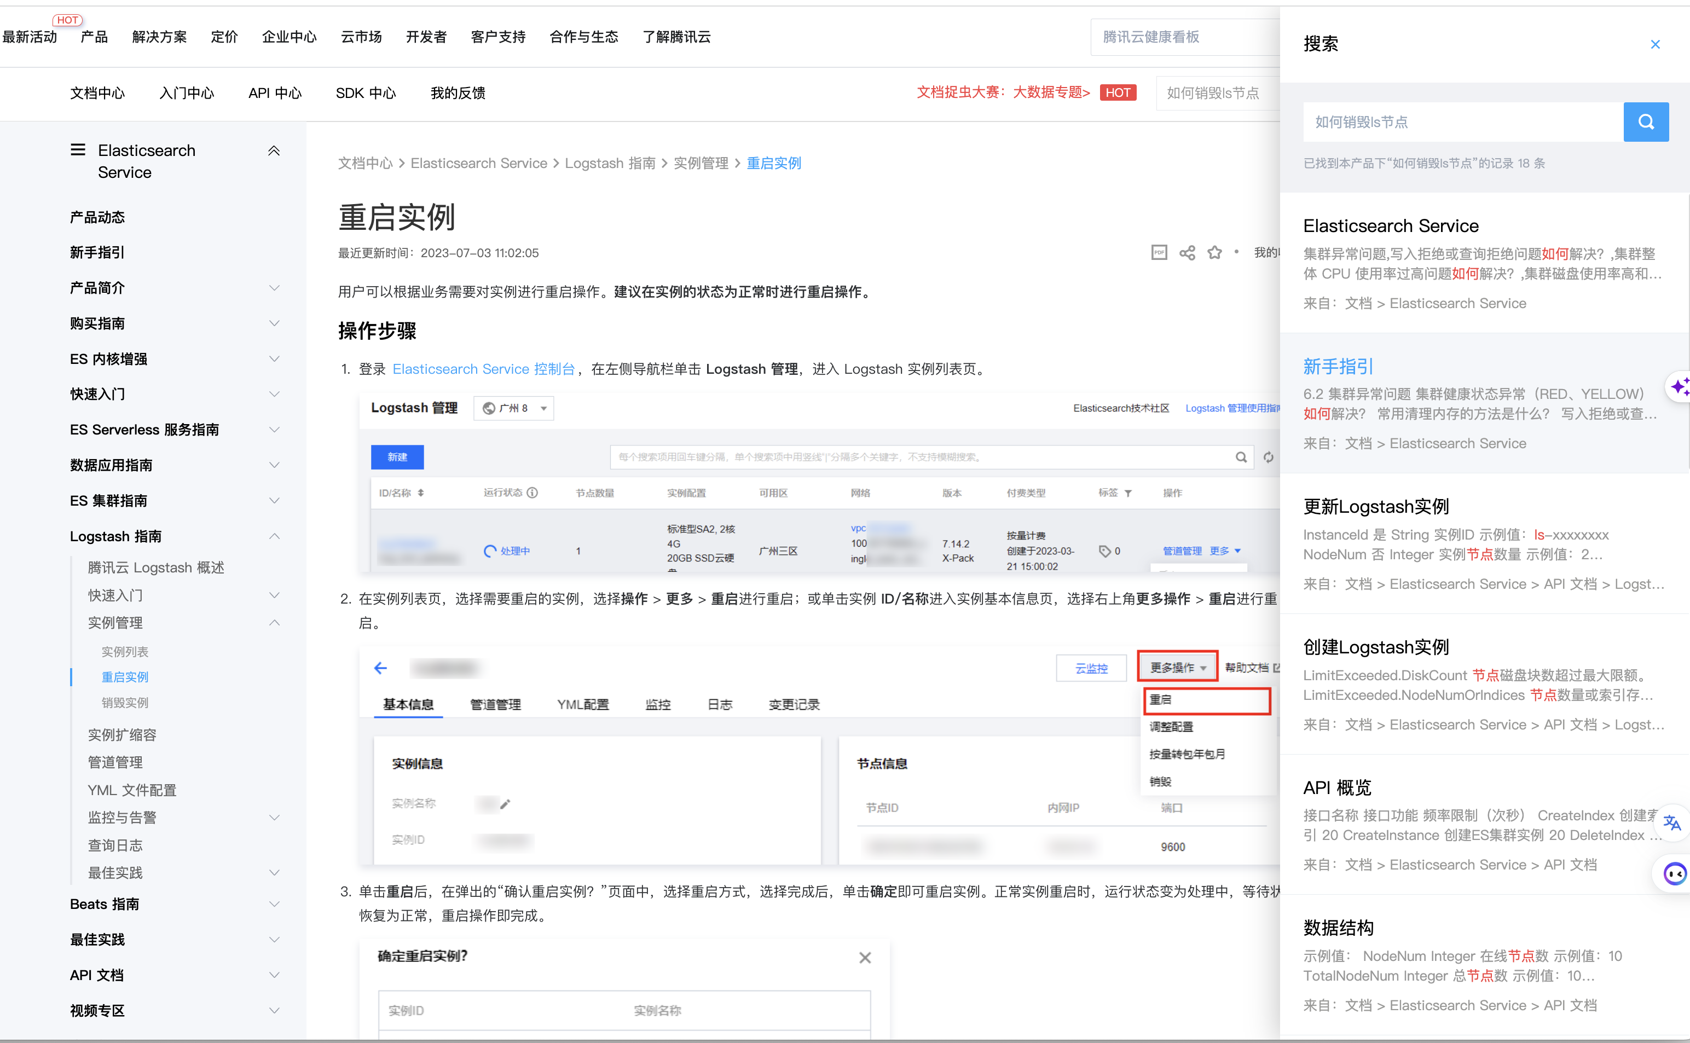This screenshot has height=1043, width=1690.
Task: Open 云市场 in the top menu
Action: [361, 37]
